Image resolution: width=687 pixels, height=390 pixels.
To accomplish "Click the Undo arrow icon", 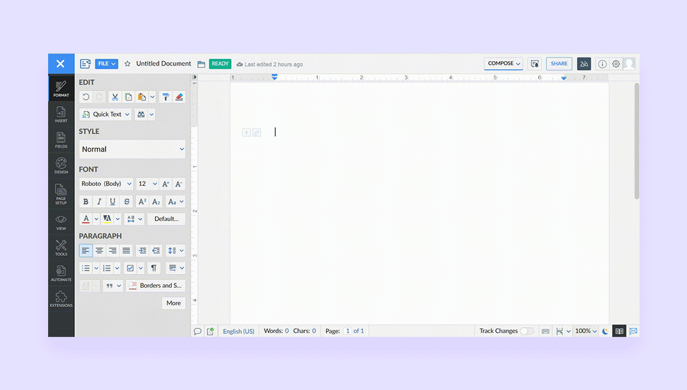I will [86, 97].
